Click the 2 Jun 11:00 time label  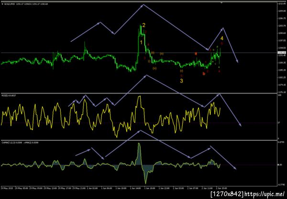coord(207,188)
